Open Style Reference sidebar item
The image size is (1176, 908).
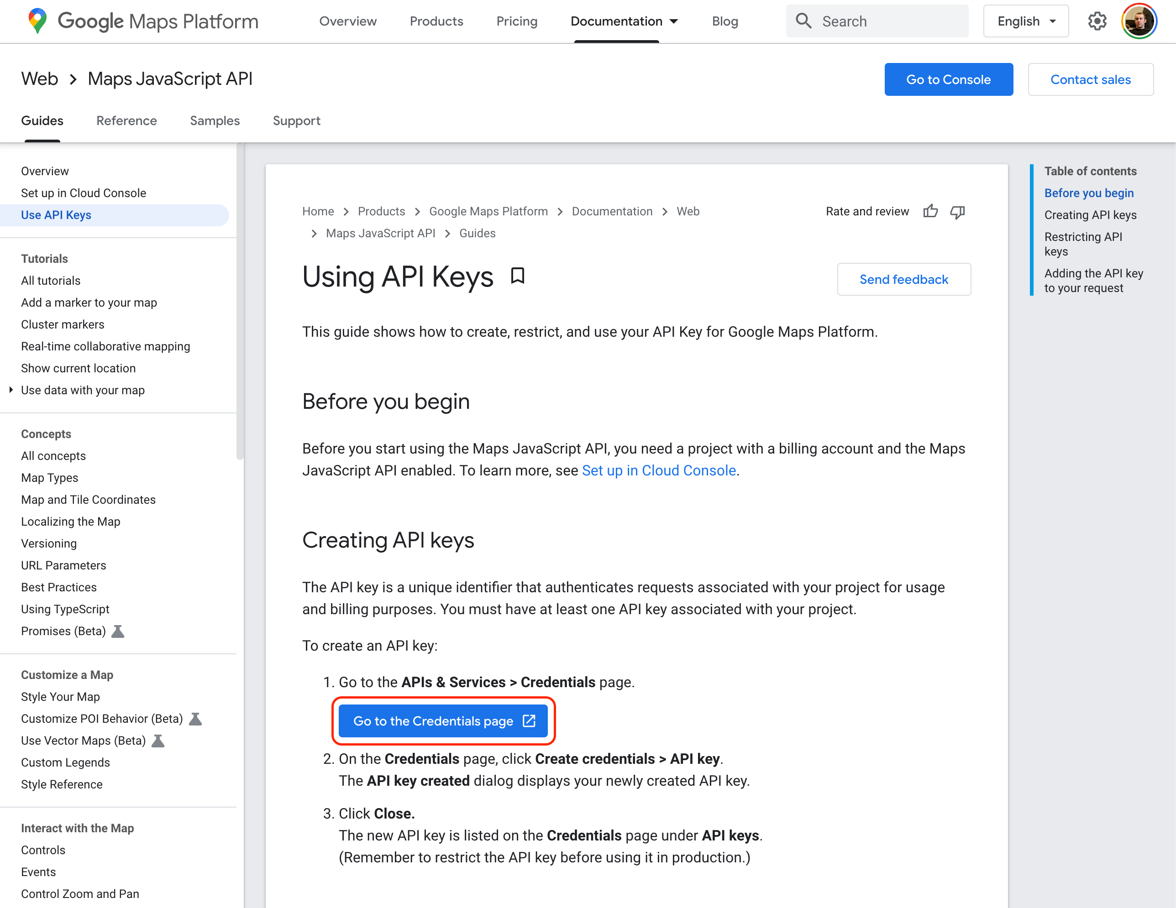point(61,784)
